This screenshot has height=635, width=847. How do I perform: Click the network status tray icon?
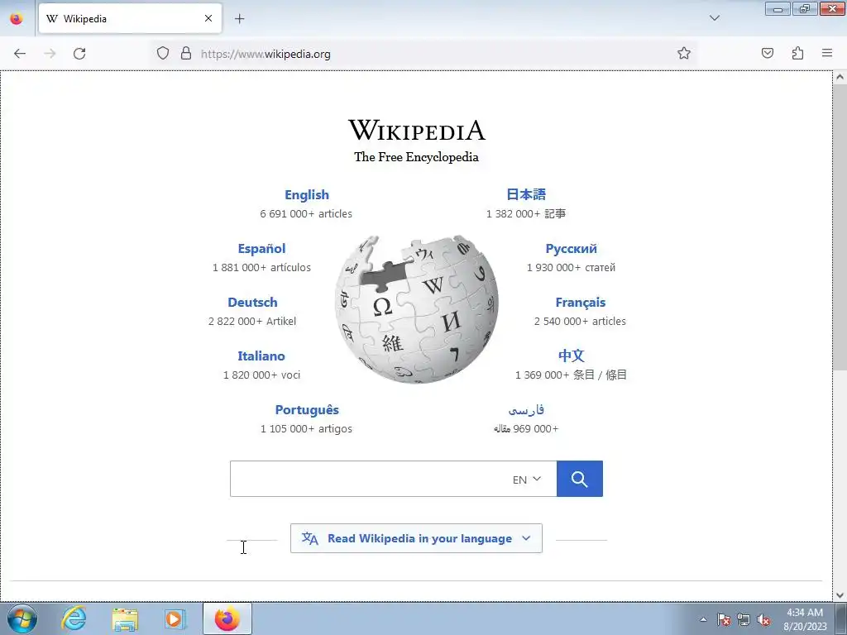pos(744,619)
